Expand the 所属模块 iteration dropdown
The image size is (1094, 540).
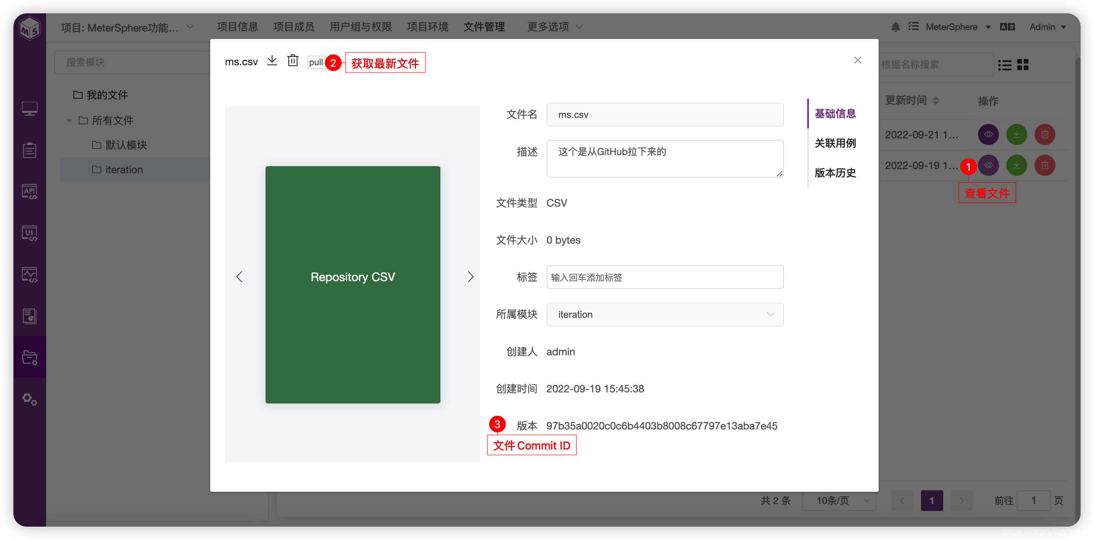(x=665, y=315)
